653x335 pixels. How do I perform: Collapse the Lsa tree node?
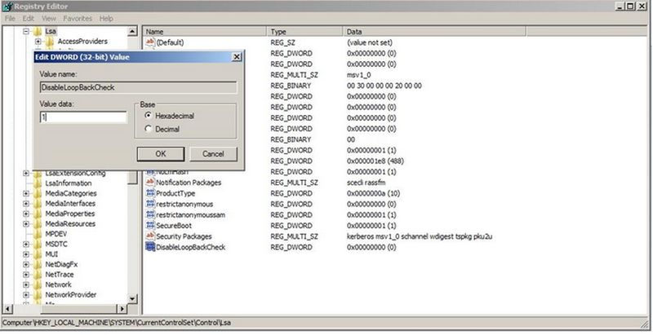(26, 31)
